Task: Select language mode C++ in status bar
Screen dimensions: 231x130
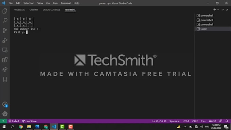Action: tap(203, 121)
